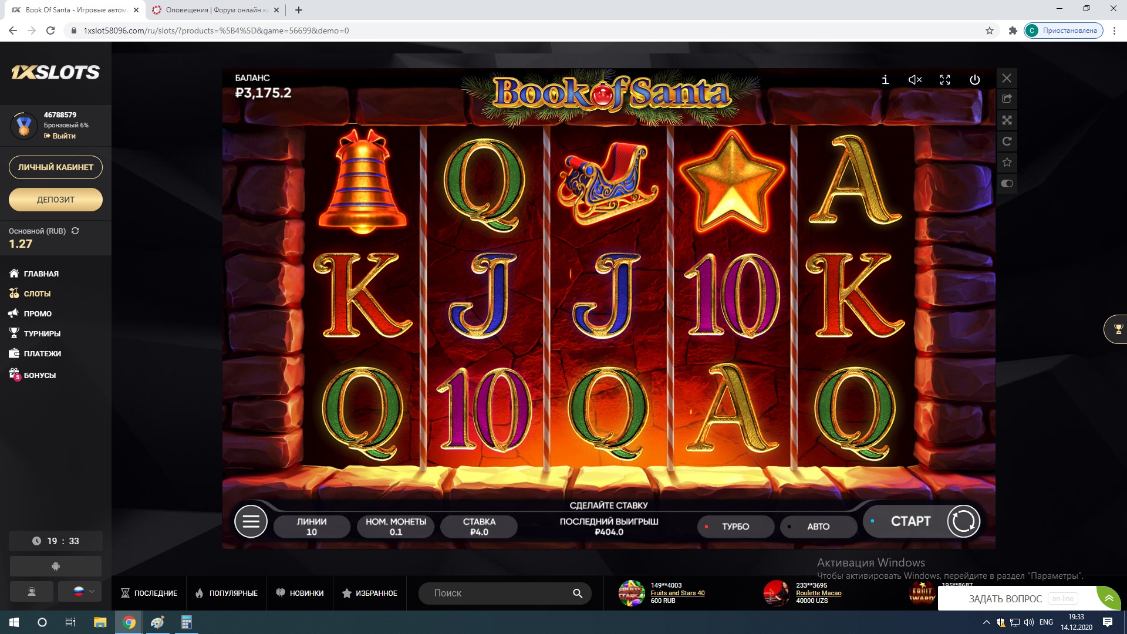Screen dimensions: 1127x634
Task: Open language selector with Russian flag
Action: pyautogui.click(x=80, y=592)
